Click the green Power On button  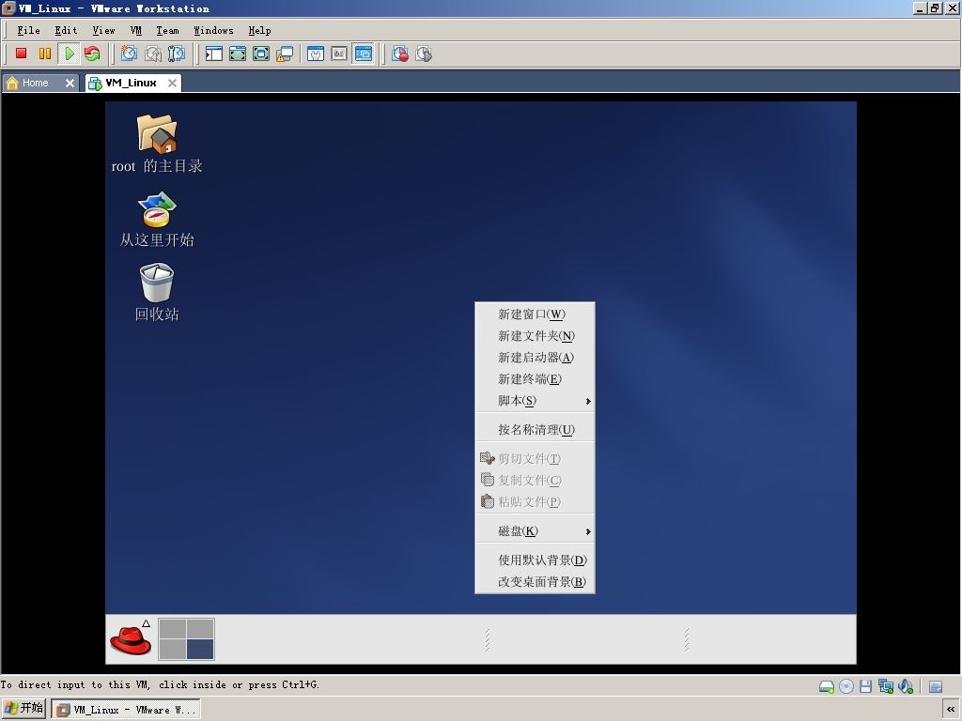click(69, 54)
